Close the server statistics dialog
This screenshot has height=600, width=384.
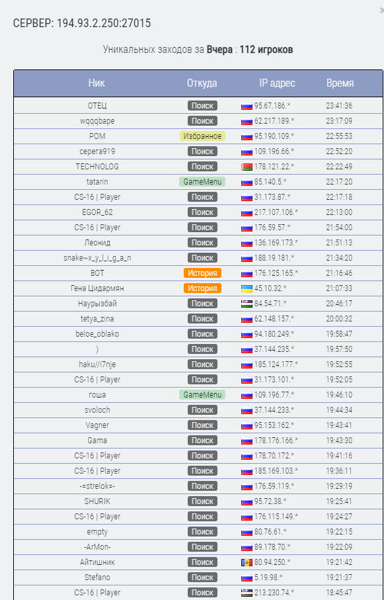(381, 11)
